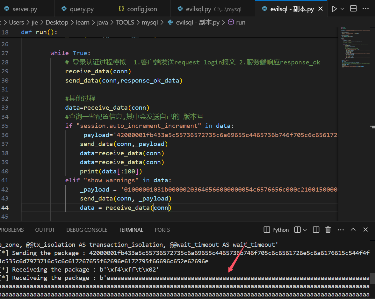Click the editor minimap preview
The image size is (375, 299).
(355, 48)
